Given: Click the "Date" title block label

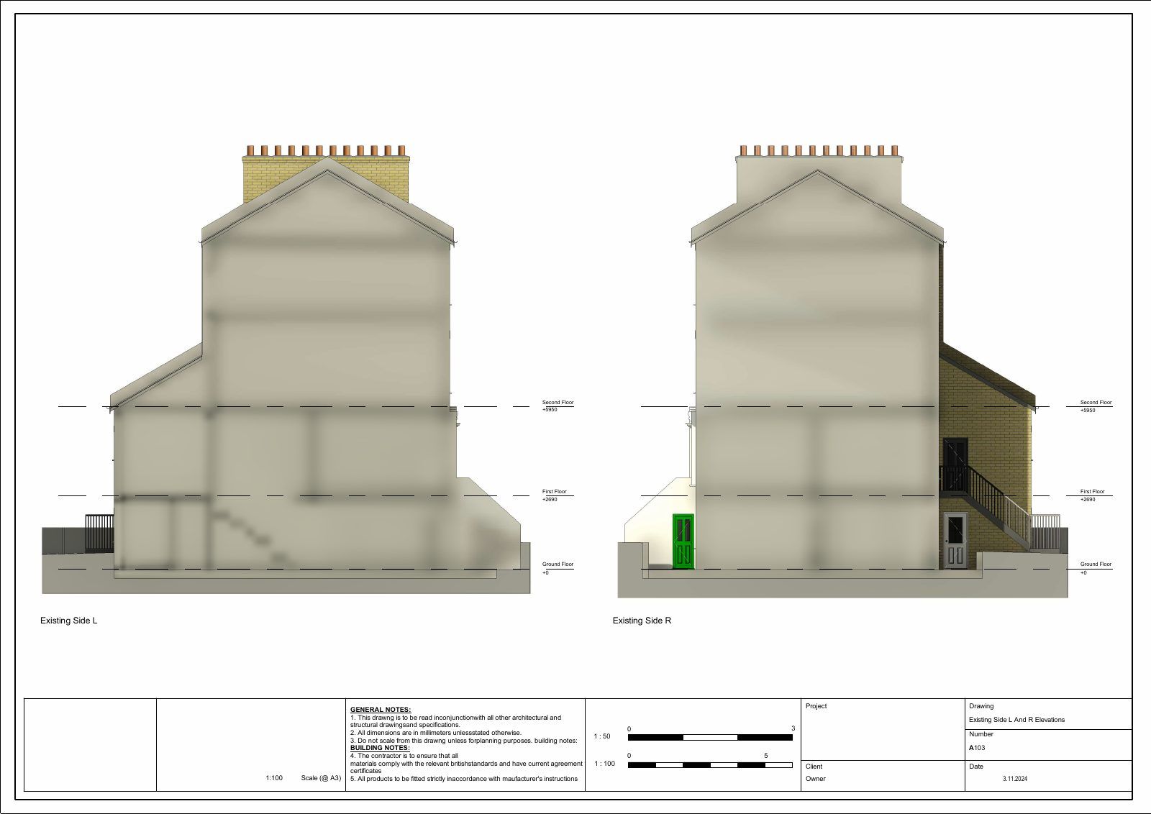Looking at the screenshot, I should coord(976,767).
